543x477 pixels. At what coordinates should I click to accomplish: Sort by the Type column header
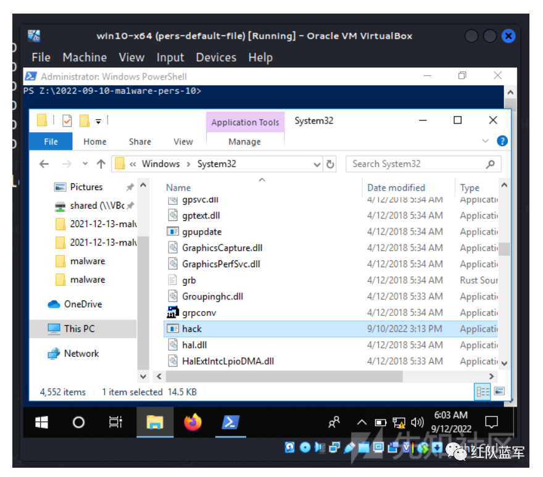click(470, 188)
